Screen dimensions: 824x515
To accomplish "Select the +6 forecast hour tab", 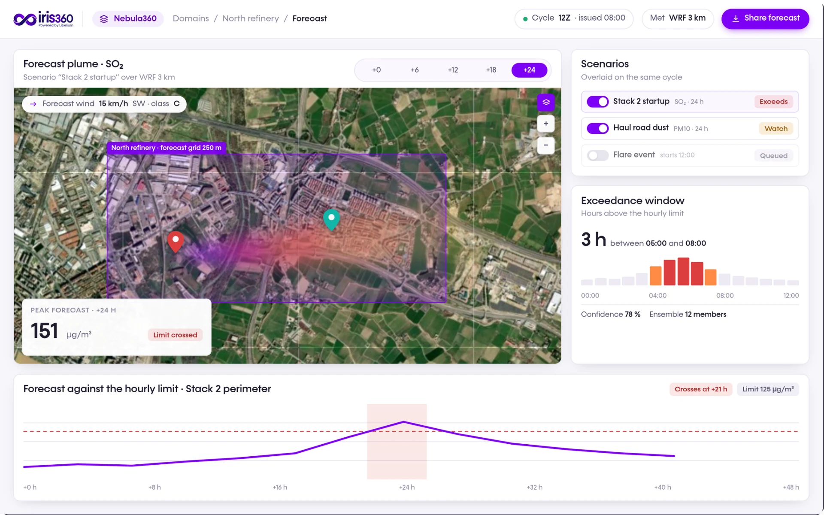I will pos(415,70).
